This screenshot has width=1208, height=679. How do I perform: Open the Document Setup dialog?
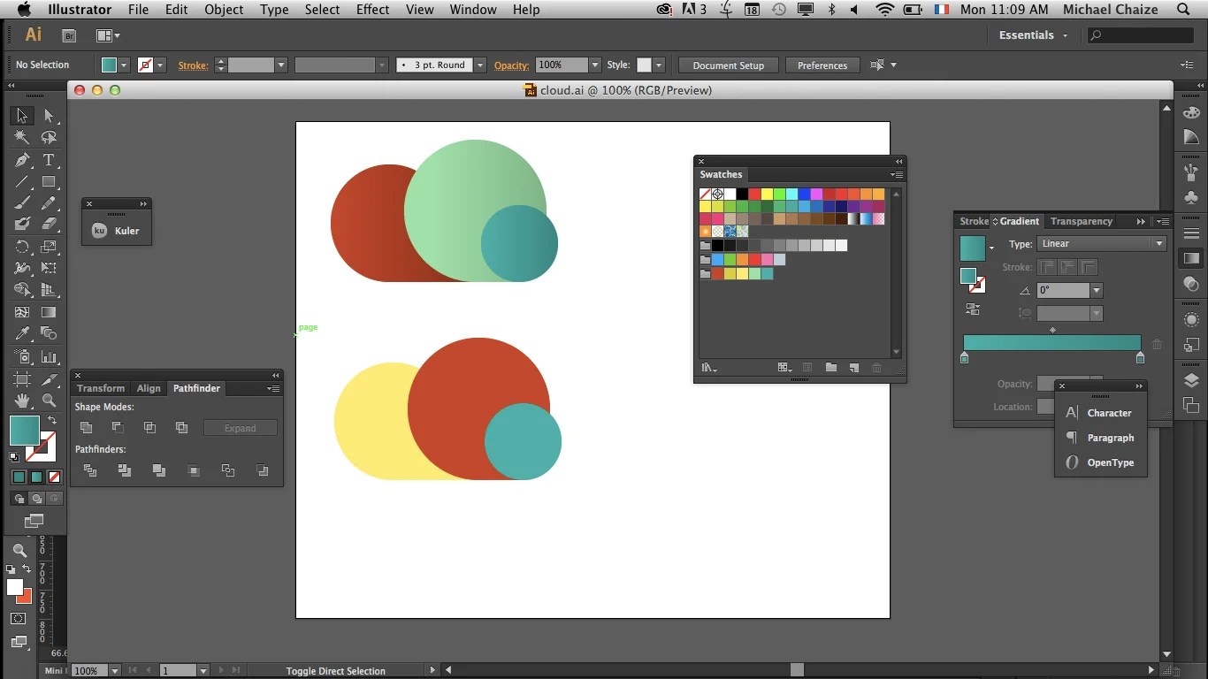[x=728, y=65]
